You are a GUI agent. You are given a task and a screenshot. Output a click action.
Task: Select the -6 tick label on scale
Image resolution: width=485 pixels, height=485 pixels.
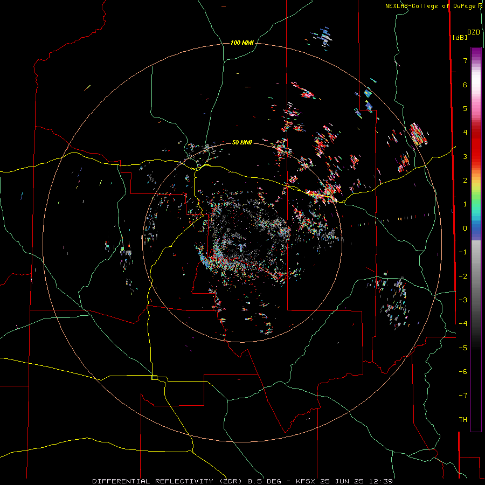(x=463, y=372)
